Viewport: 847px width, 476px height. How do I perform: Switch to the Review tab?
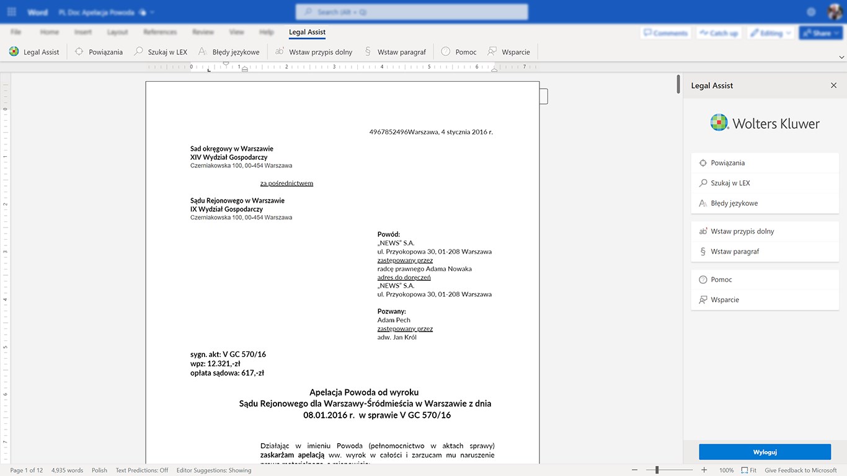pos(203,32)
